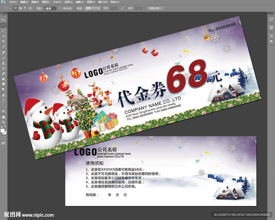Swap foreground and background colors
Image resolution: width=275 pixels, height=220 pixels.
[5, 126]
